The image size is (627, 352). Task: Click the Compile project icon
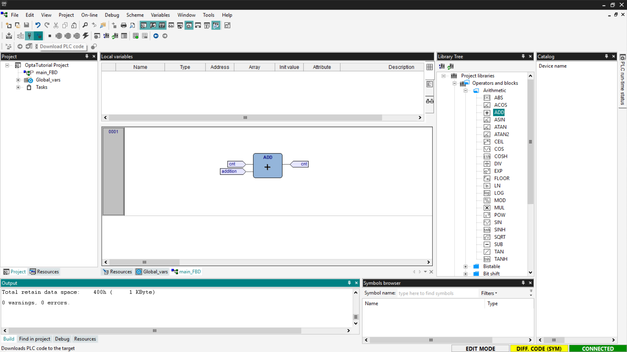click(9, 36)
